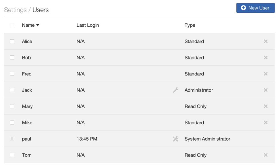The width and height of the screenshot is (280, 167).
Task: Tick the checkbox beside Tom
Action: click(12, 155)
